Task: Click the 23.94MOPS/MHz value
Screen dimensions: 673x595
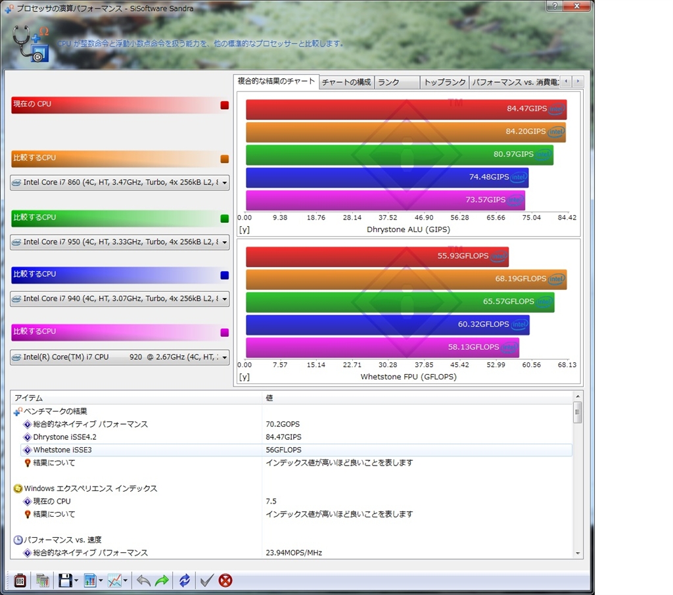Action: pyautogui.click(x=294, y=553)
